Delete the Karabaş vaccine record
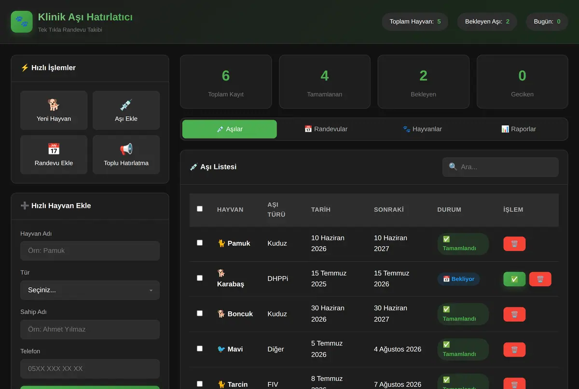Screen dimensions: 579x389 tap(540, 279)
